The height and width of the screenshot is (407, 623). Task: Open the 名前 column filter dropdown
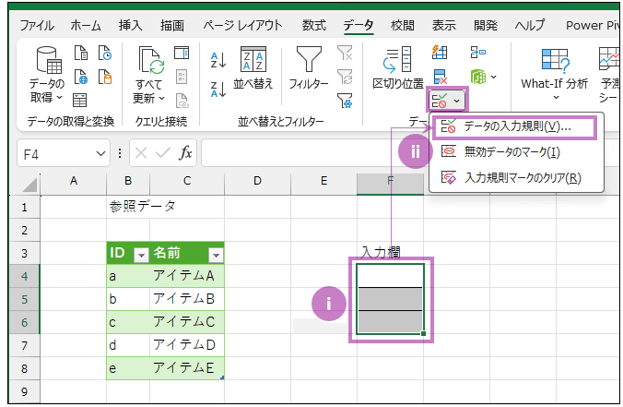coord(217,255)
